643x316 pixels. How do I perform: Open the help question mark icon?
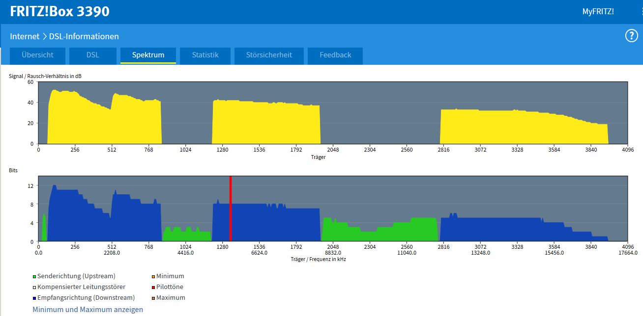point(631,36)
